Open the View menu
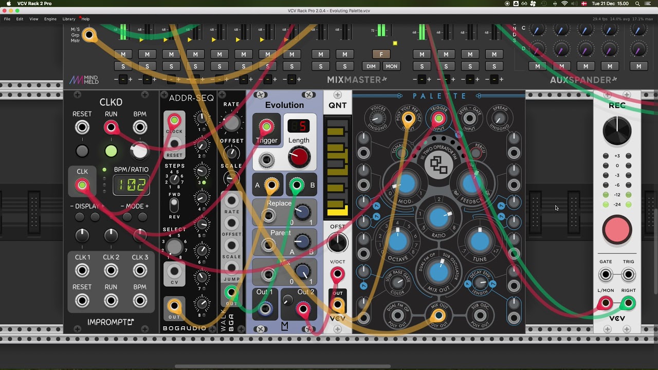 coord(34,19)
